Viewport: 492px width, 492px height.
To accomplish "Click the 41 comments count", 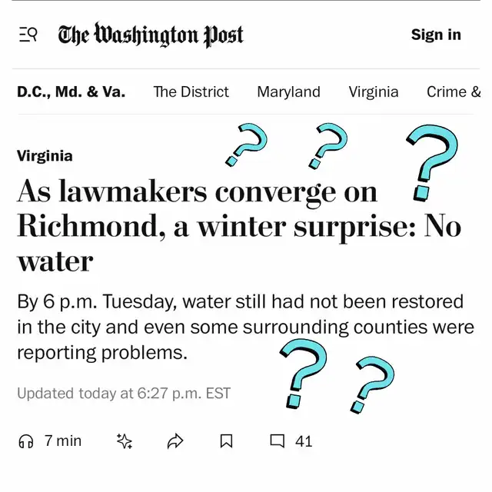I will click(x=304, y=441).
